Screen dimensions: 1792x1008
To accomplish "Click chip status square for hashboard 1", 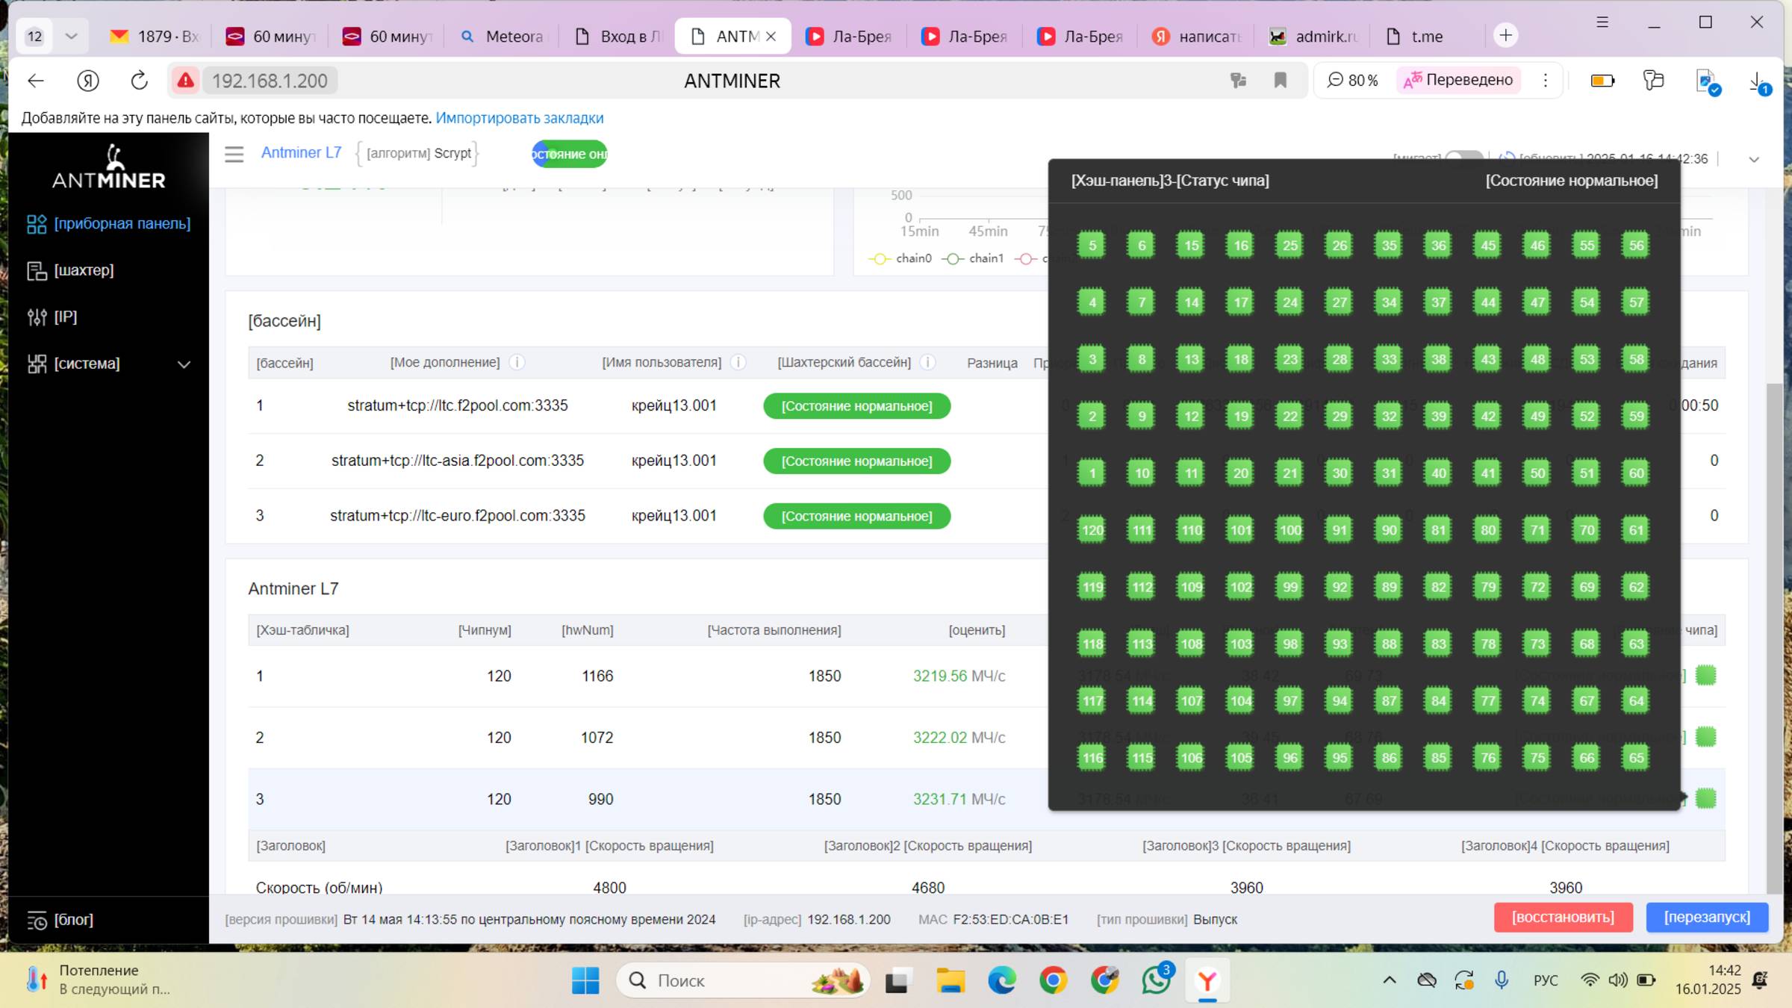I will (x=1705, y=676).
